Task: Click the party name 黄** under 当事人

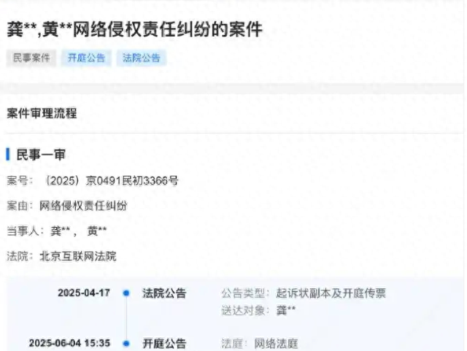Action: pyautogui.click(x=97, y=231)
